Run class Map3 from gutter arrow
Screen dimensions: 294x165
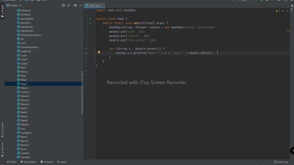[90, 19]
